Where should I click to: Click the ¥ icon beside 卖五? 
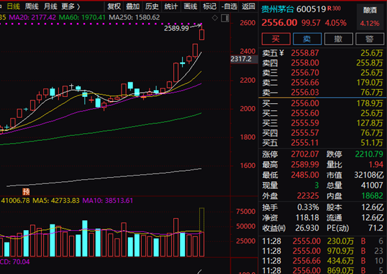282,53
